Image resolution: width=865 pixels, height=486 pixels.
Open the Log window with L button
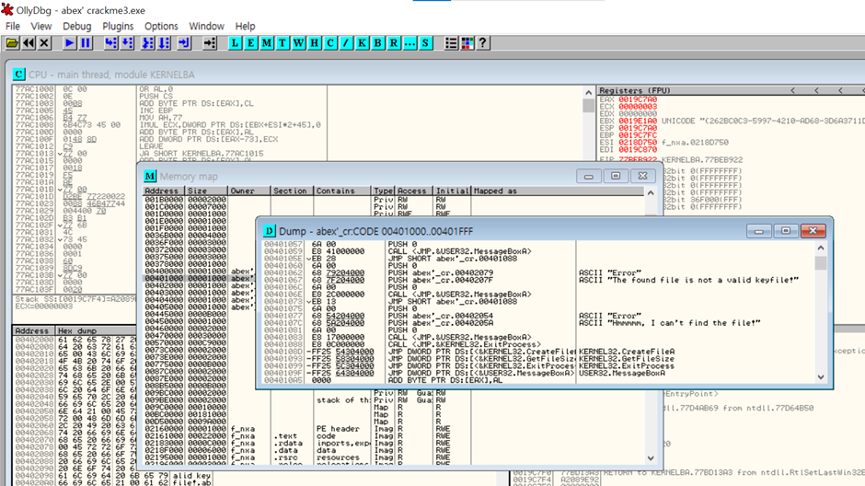point(235,43)
